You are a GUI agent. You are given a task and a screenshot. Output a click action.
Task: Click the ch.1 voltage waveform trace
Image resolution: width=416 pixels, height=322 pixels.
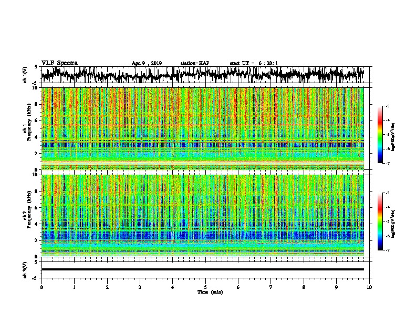(202, 75)
